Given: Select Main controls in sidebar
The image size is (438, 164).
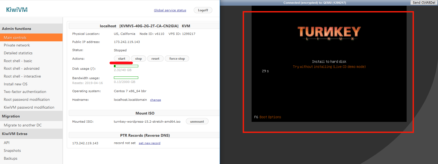Looking at the screenshot, I should pos(15,38).
